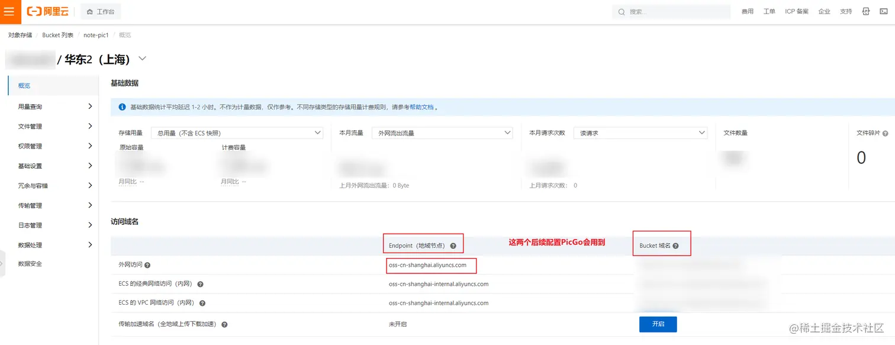Viewport: 895px width, 345px height.
Task: Expand 用量查询 sidebar item
Action: [x=53, y=107]
